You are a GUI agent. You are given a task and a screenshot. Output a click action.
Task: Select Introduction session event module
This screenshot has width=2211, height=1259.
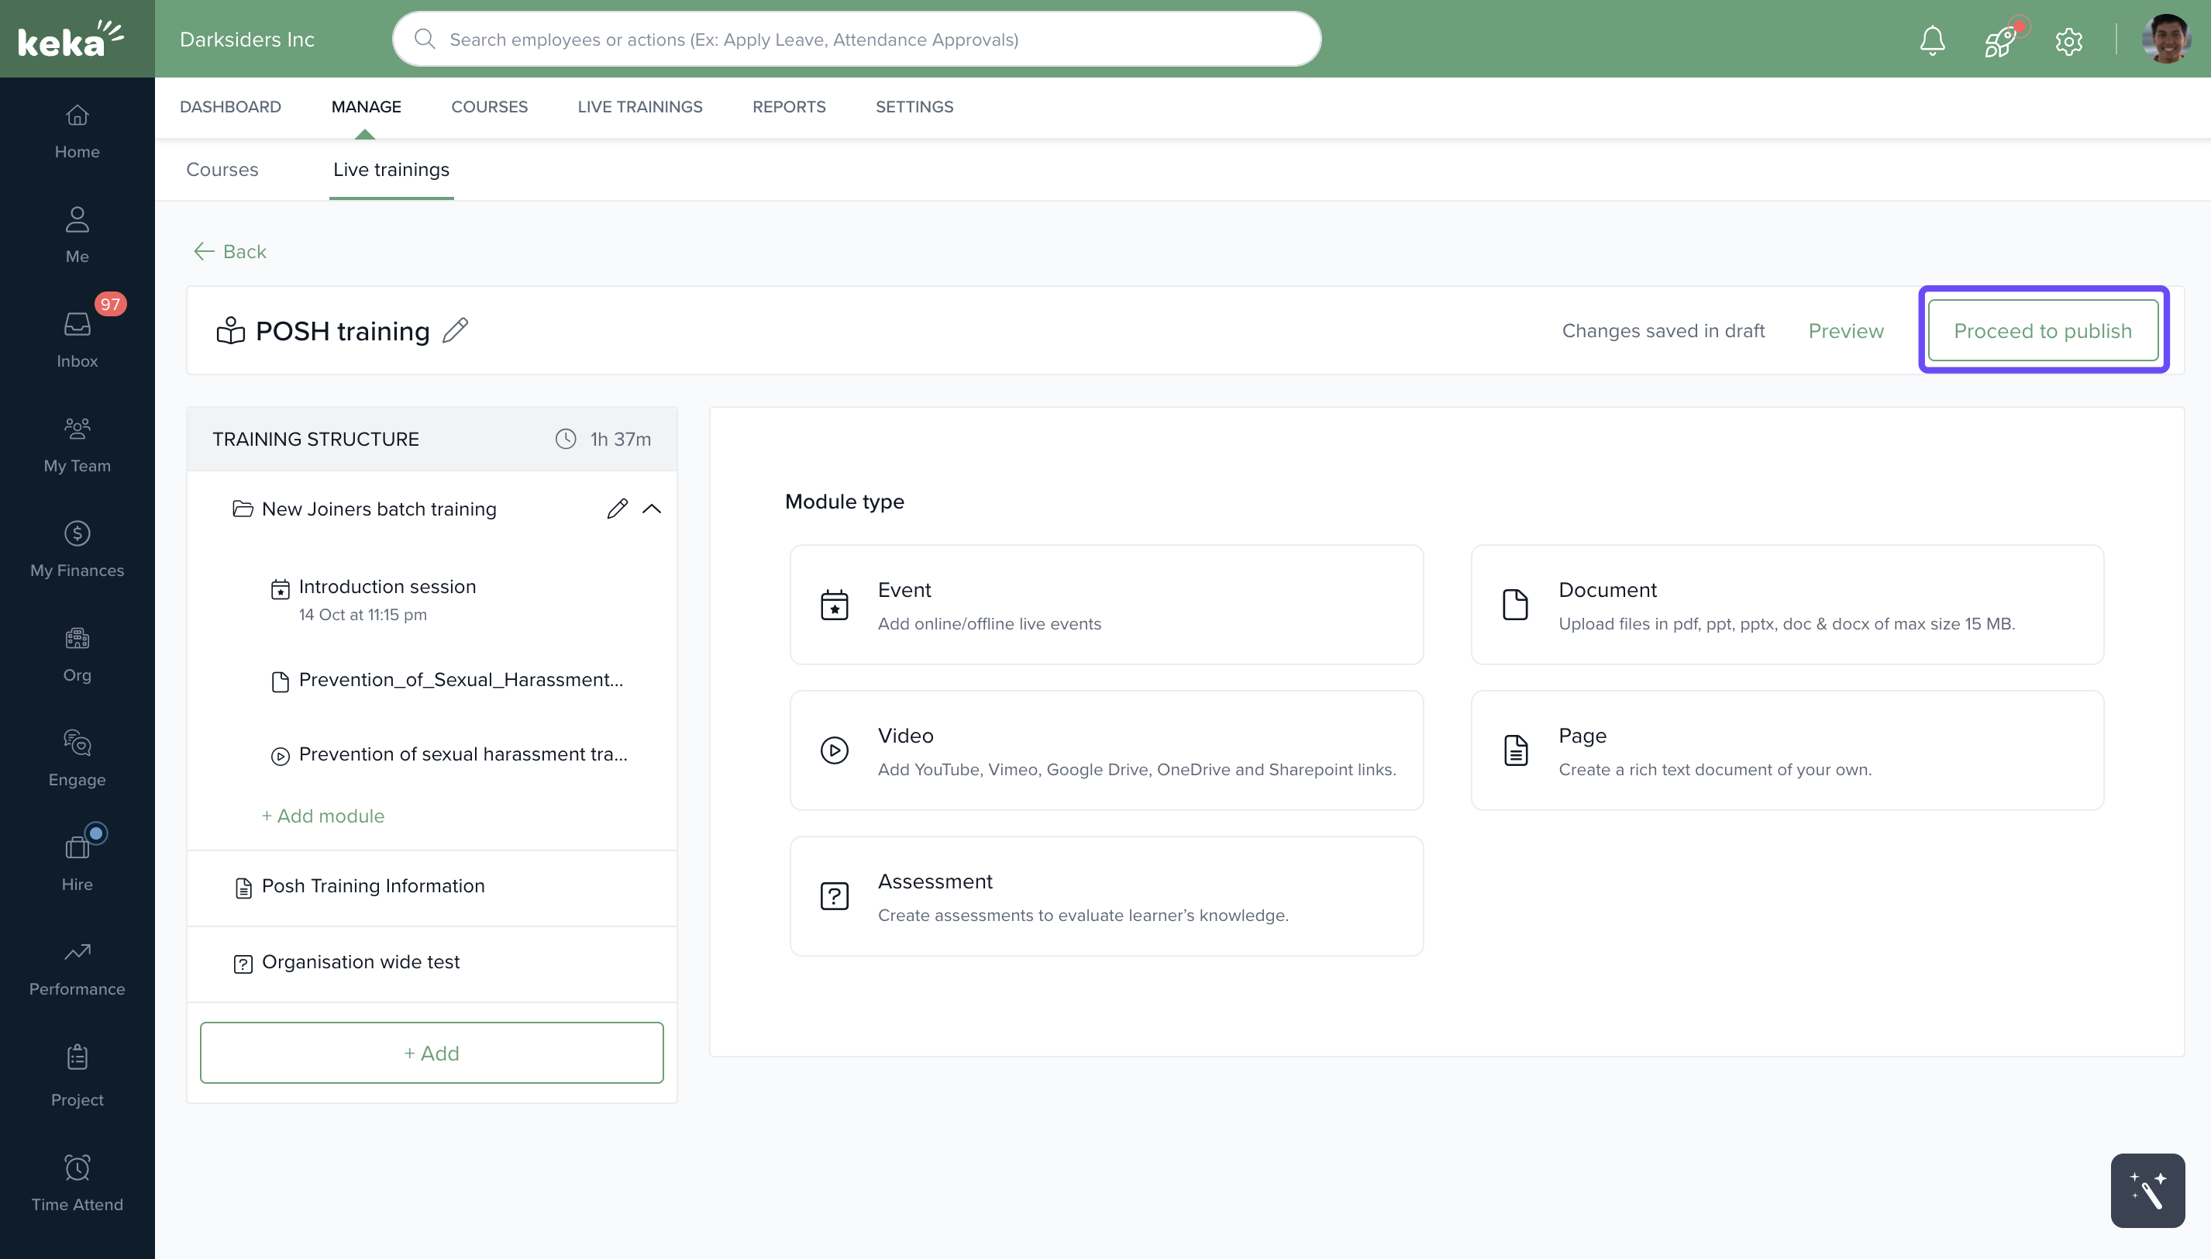coord(387,587)
